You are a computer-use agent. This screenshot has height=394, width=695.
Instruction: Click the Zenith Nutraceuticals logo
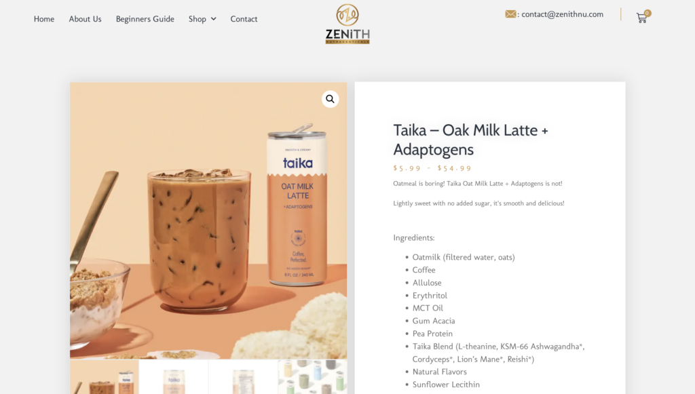tap(347, 24)
